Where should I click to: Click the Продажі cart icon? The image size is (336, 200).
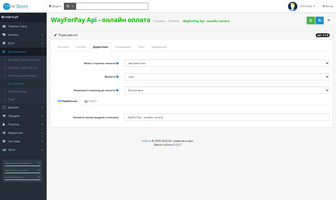tap(4, 116)
